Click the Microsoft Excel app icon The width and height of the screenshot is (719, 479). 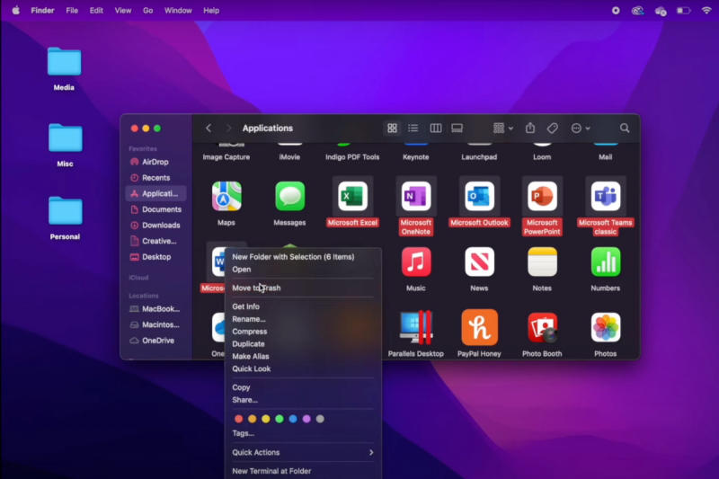(x=352, y=195)
